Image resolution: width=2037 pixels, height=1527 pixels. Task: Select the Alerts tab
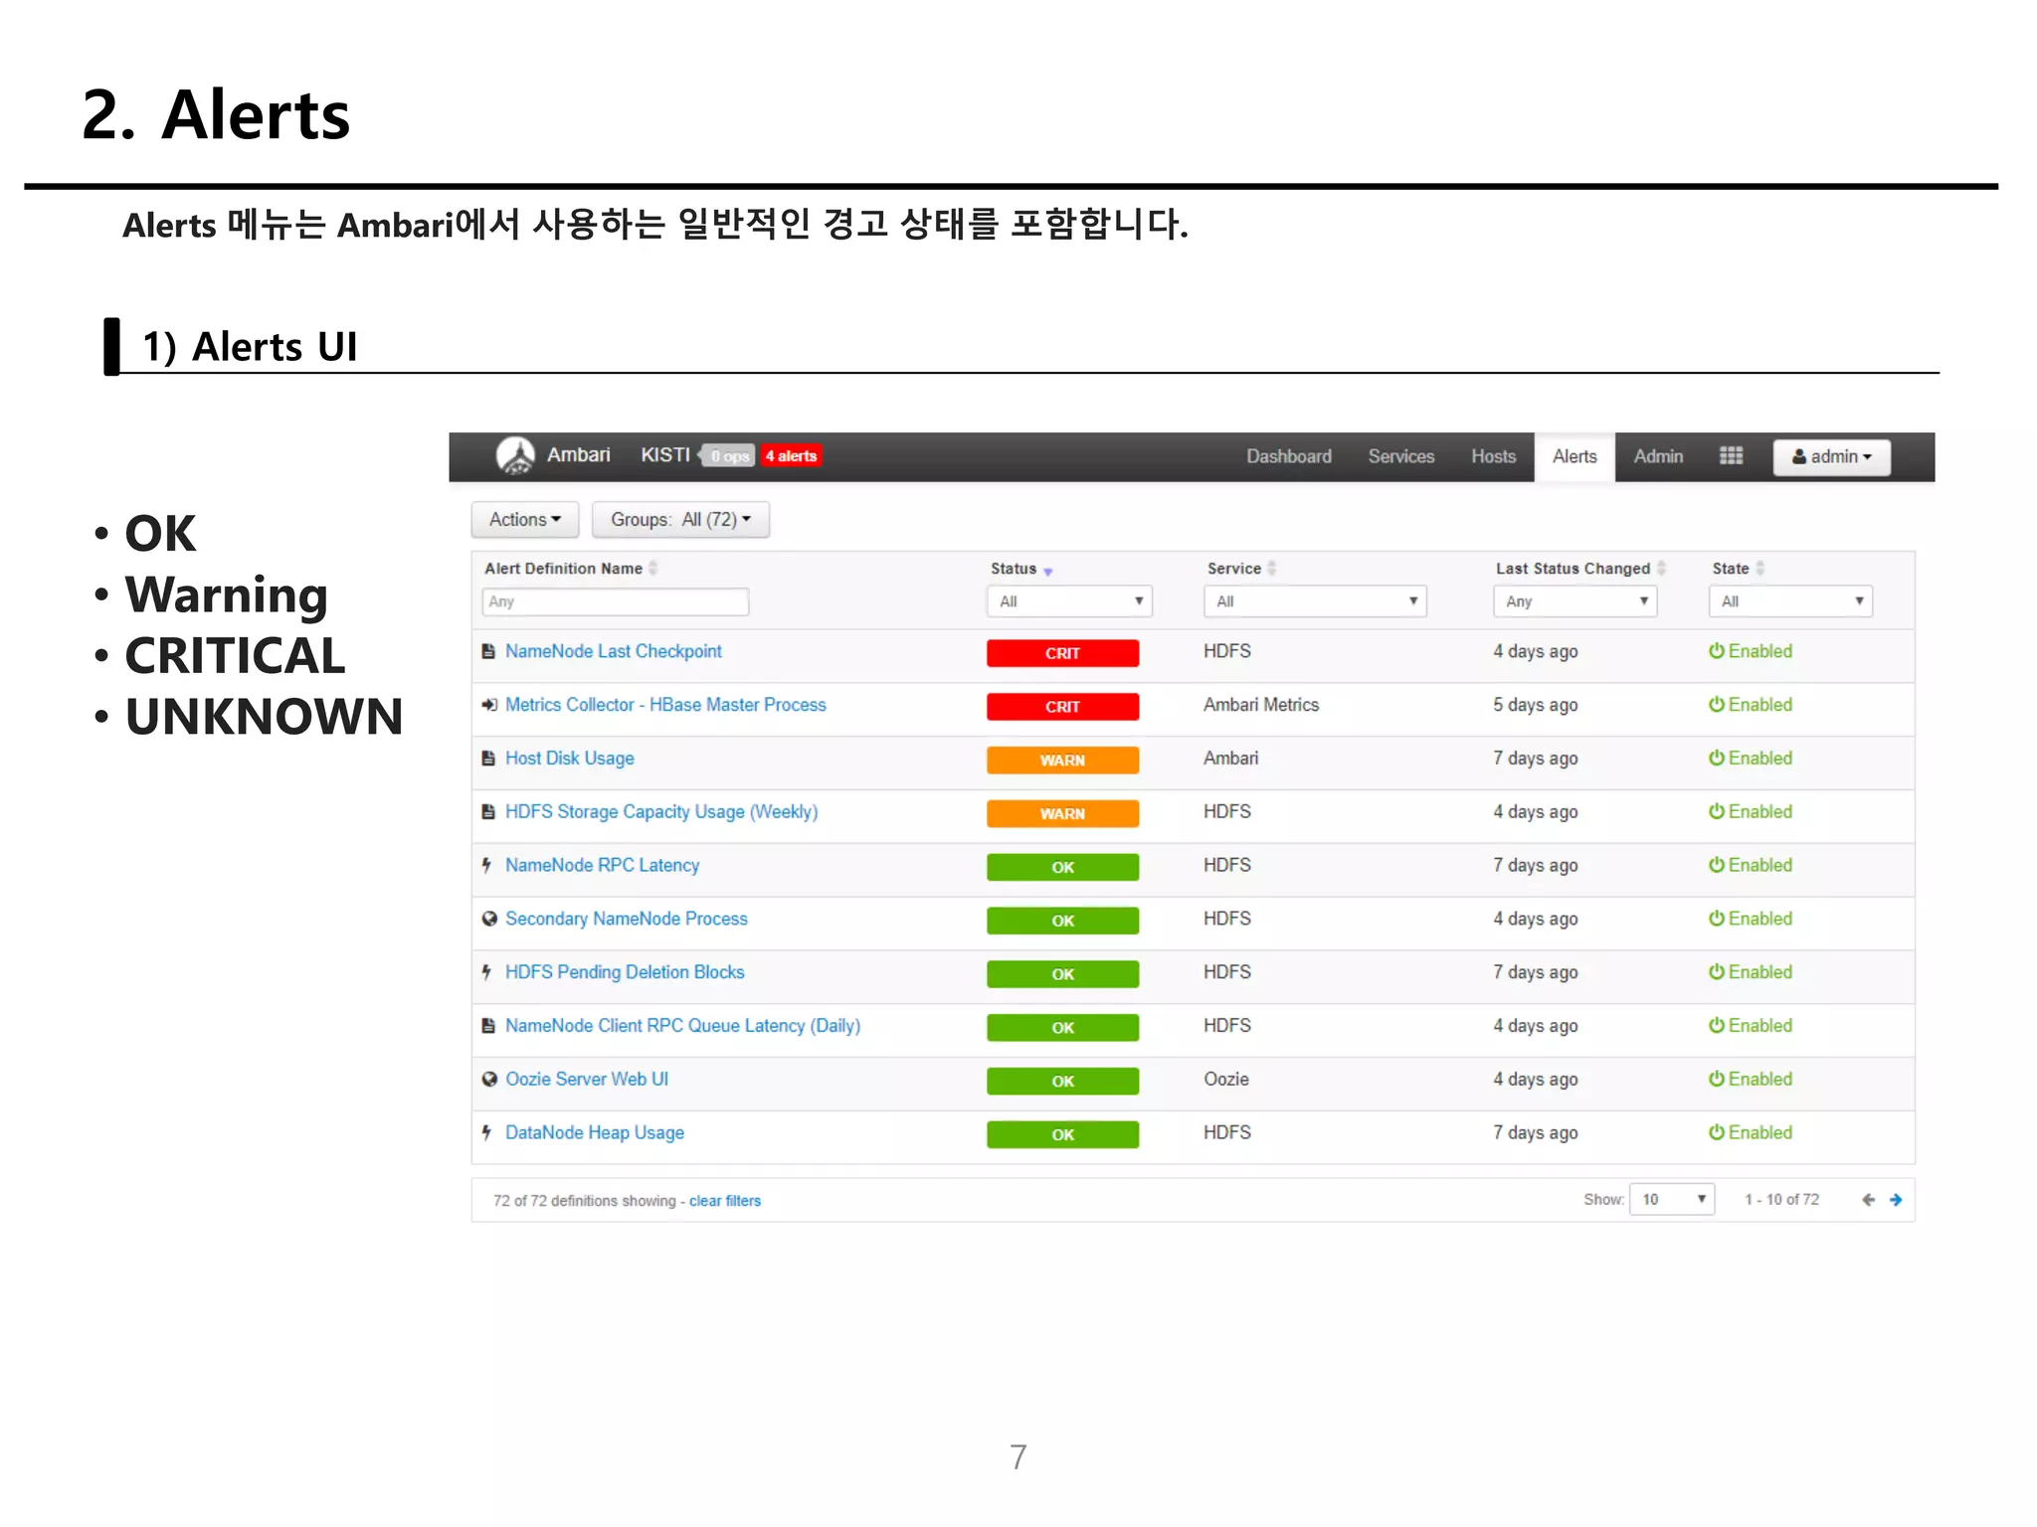pos(1574,456)
